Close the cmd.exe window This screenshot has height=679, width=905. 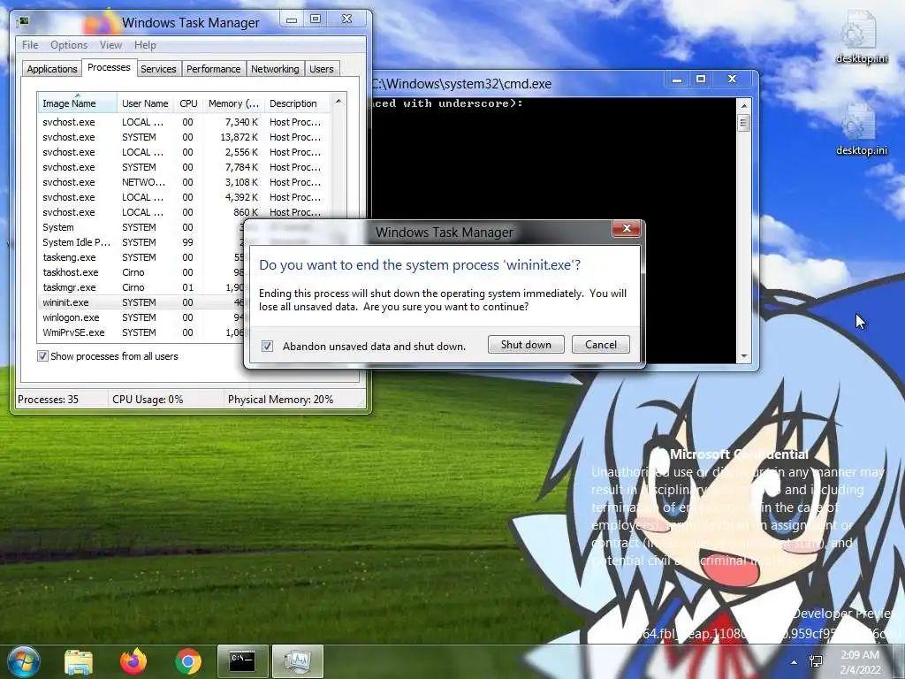pos(733,79)
